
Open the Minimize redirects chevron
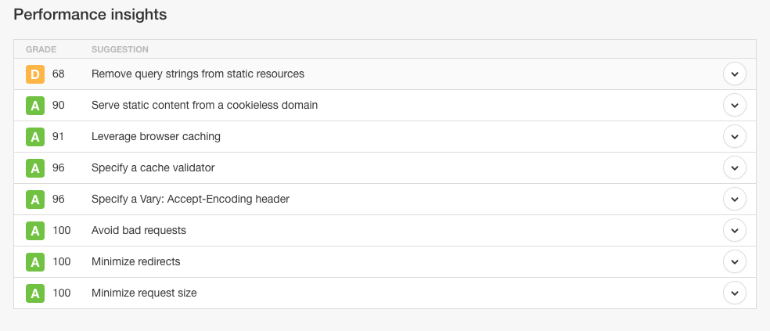click(x=734, y=262)
